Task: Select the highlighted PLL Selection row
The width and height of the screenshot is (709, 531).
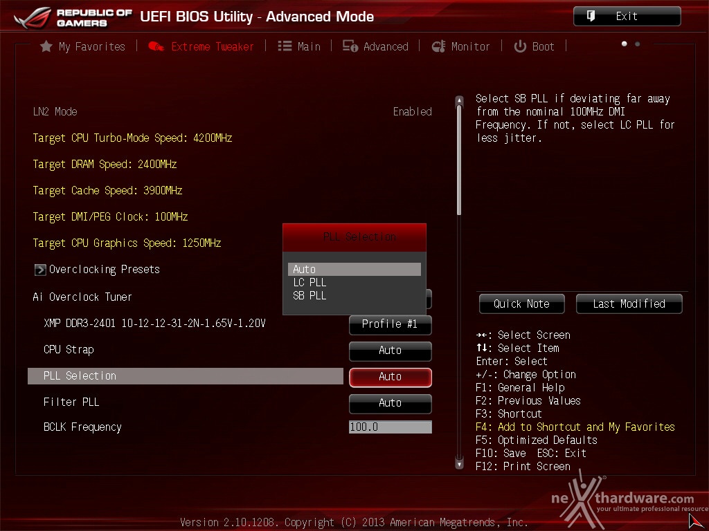Action: 186,376
